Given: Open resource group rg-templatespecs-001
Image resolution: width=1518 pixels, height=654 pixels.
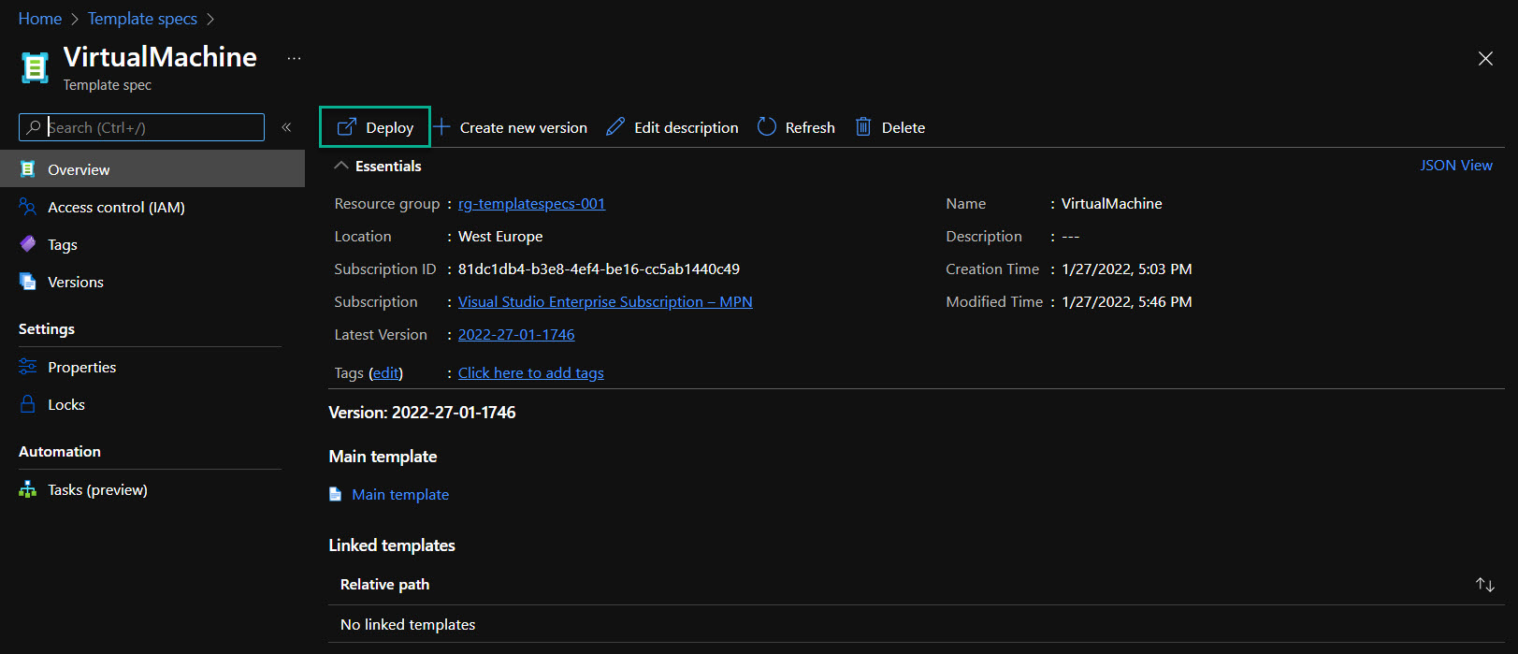Looking at the screenshot, I should 531,203.
